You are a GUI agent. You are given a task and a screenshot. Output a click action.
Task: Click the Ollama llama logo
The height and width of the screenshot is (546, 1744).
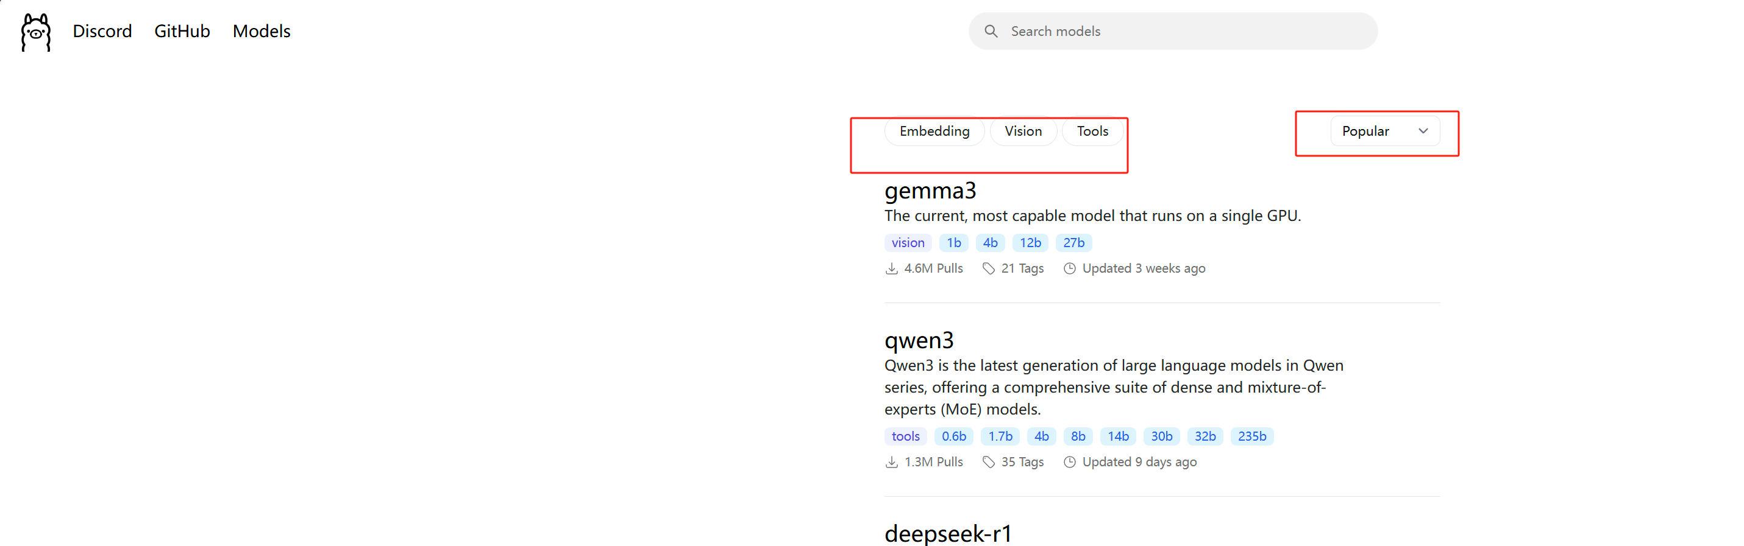point(35,32)
